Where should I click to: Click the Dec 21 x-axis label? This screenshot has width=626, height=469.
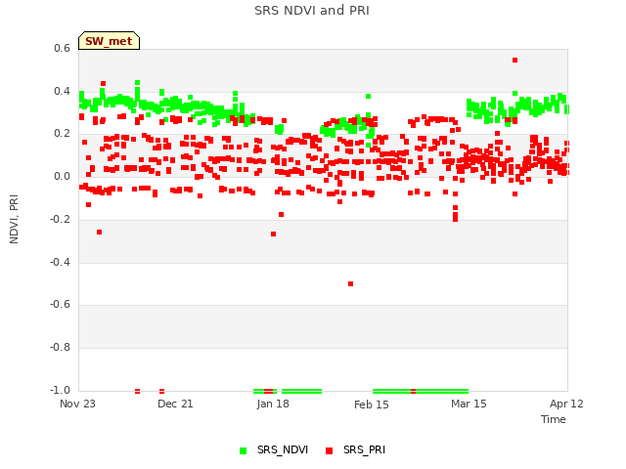click(x=175, y=404)
